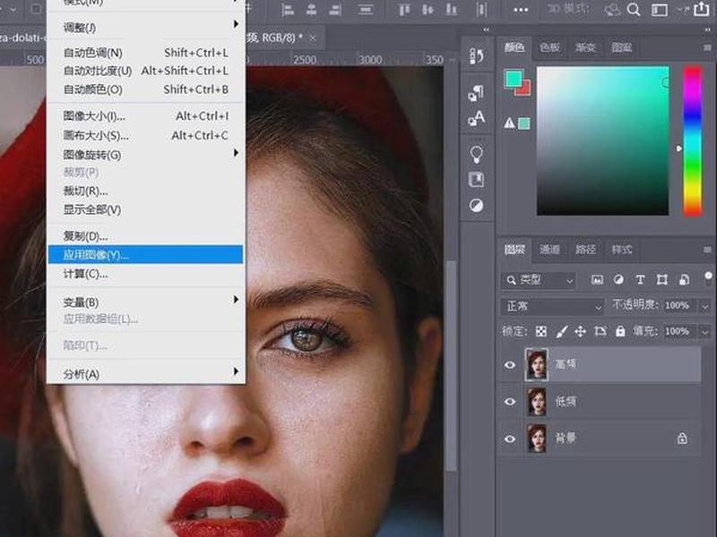The image size is (717, 537).
Task: Toggle visibility of the 背景 layer
Action: 510,439
